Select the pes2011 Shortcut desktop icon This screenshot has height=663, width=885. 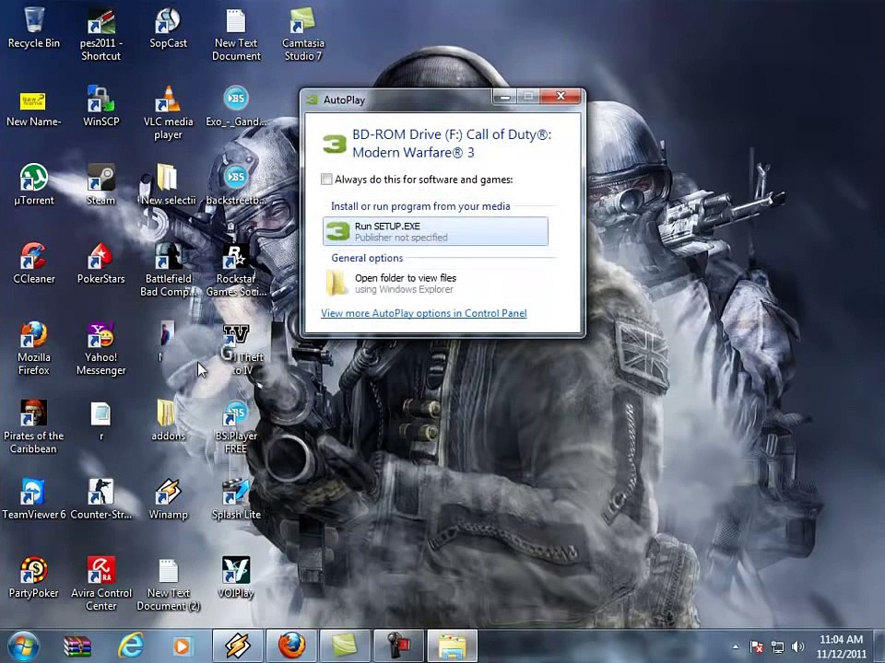(x=101, y=33)
